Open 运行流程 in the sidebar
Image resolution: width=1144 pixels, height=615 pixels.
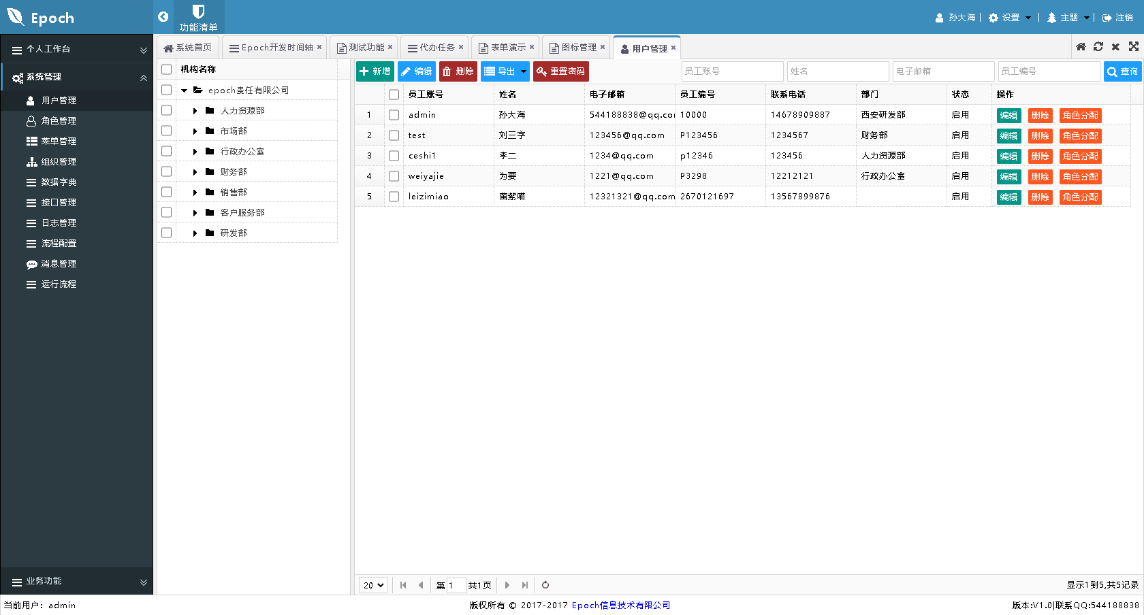77,284
